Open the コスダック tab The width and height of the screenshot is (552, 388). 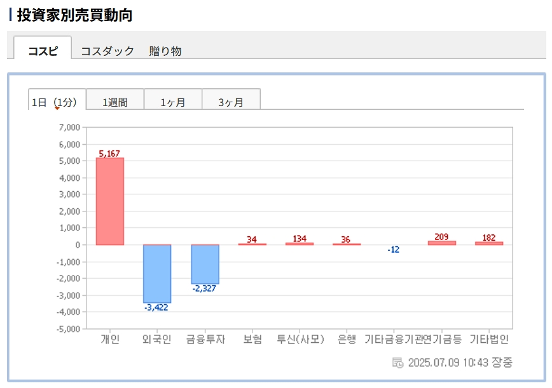click(x=107, y=51)
